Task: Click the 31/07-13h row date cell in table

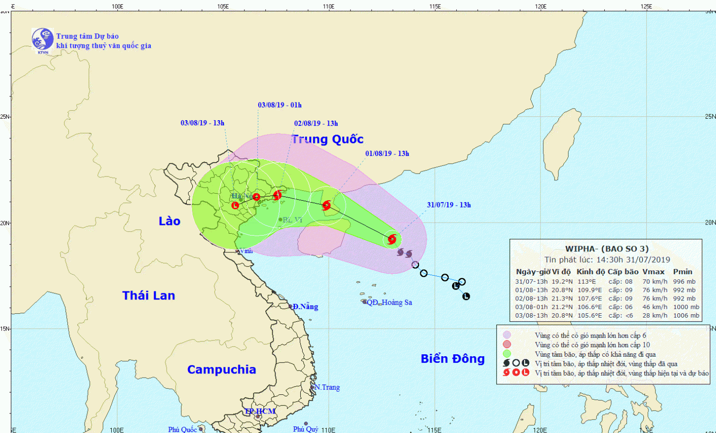Action: pos(531,282)
